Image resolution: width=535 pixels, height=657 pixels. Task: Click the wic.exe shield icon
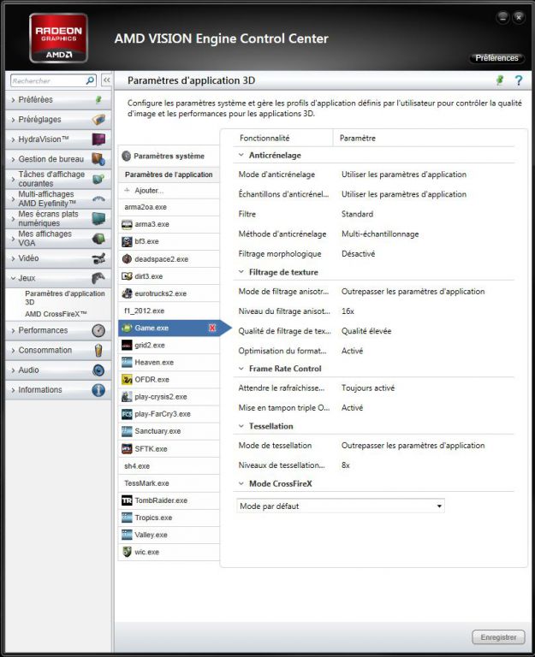coord(127,552)
